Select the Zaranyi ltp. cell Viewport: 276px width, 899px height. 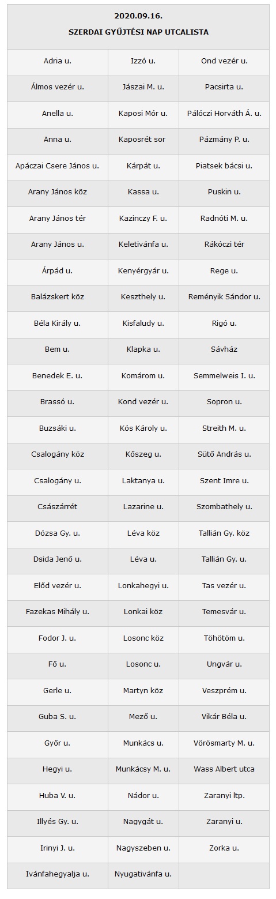coord(224,795)
